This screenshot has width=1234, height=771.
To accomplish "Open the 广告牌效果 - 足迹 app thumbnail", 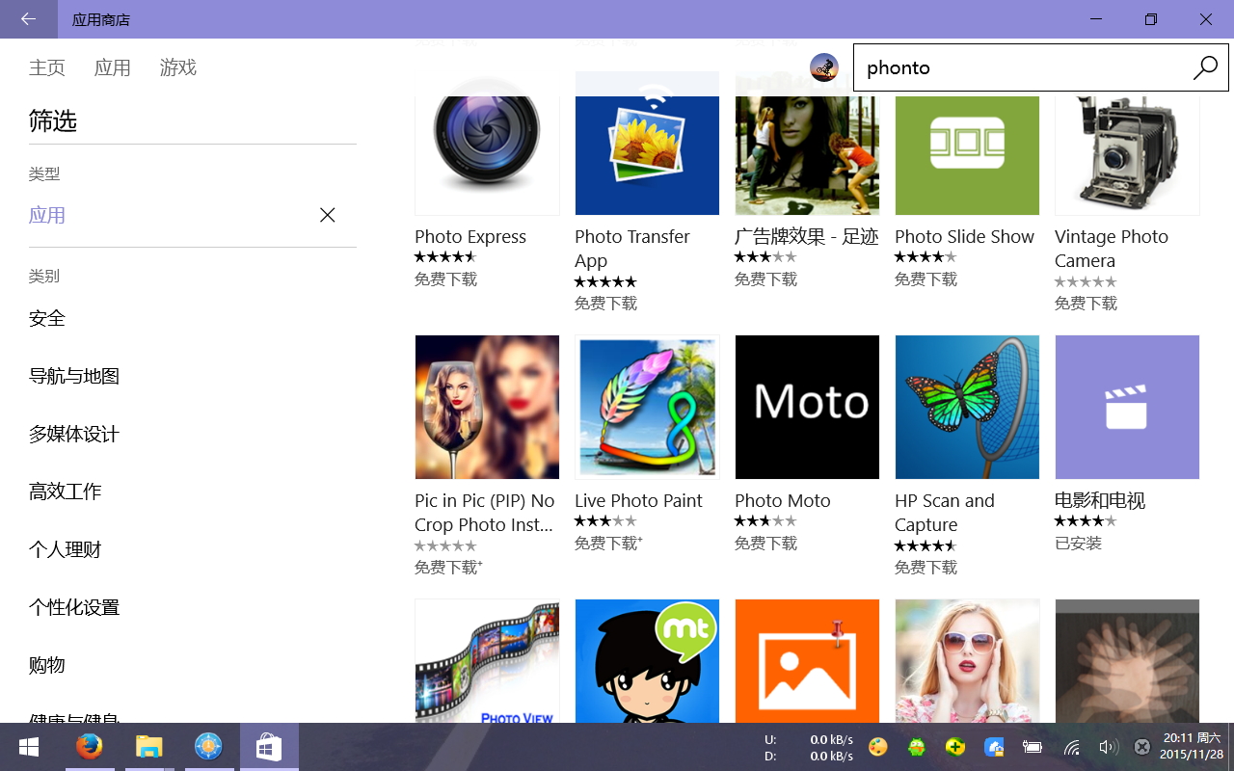I will pos(807,143).
